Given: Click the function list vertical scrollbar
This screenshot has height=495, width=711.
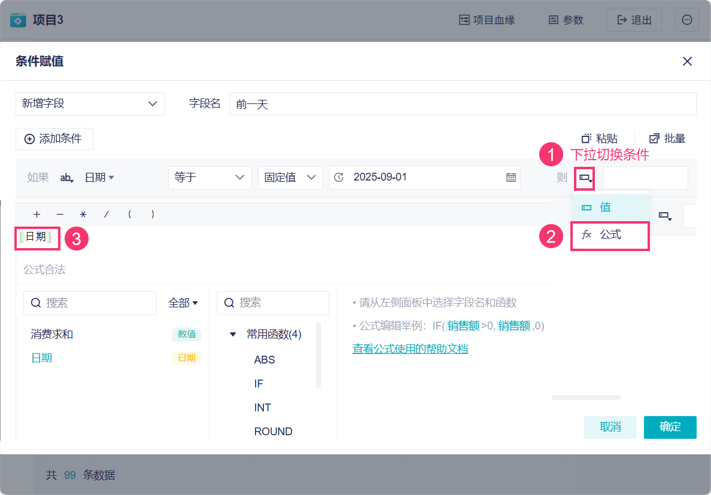Looking at the screenshot, I should [318, 355].
